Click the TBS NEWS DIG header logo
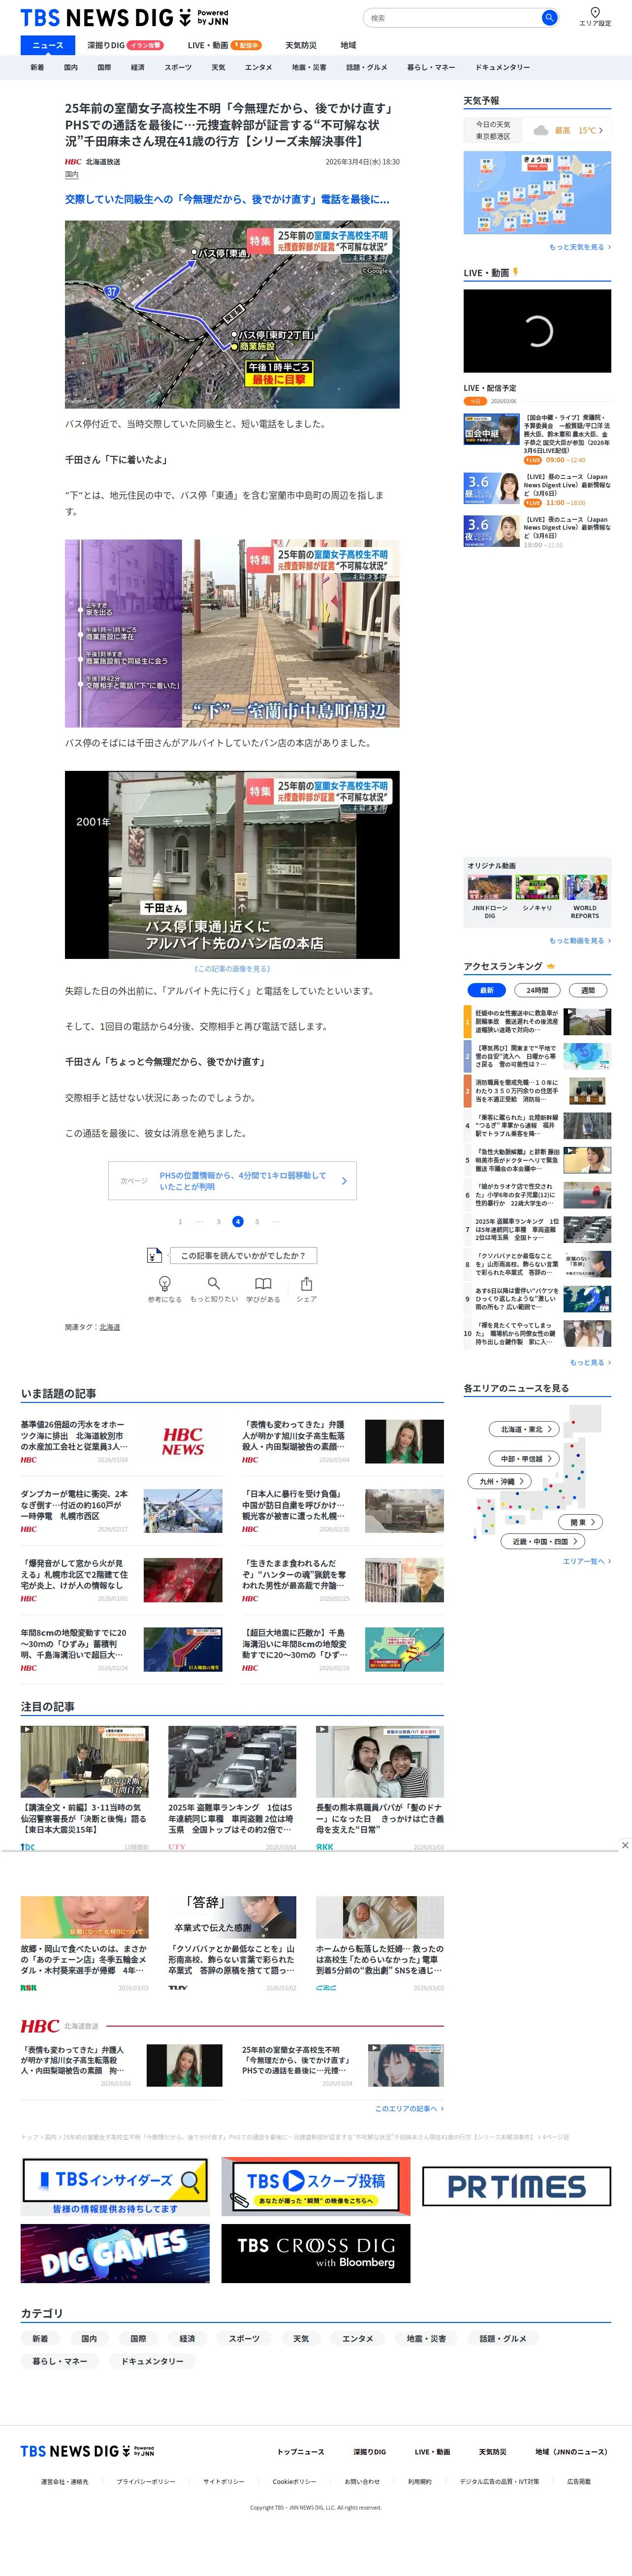Screen dimensions: 632x2576 pos(124,18)
